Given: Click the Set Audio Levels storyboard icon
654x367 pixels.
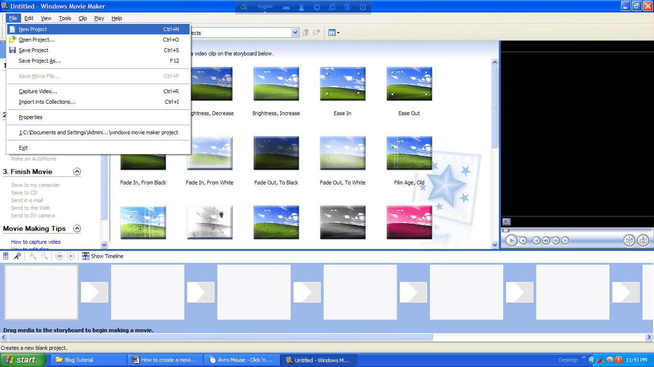Looking at the screenshot, I should tap(6, 256).
